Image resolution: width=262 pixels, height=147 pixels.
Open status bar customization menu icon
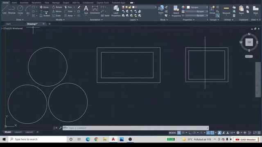[259, 133]
